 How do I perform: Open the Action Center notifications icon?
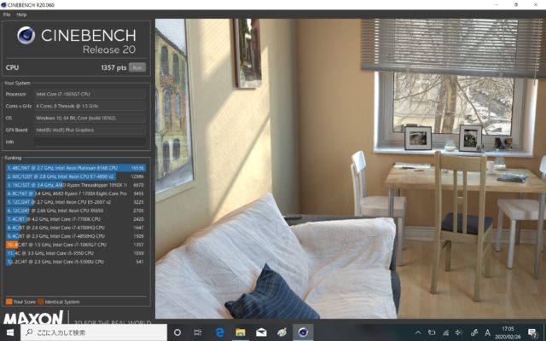[x=532, y=332]
